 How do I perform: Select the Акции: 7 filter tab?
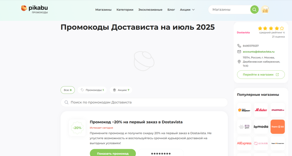[x=121, y=90]
